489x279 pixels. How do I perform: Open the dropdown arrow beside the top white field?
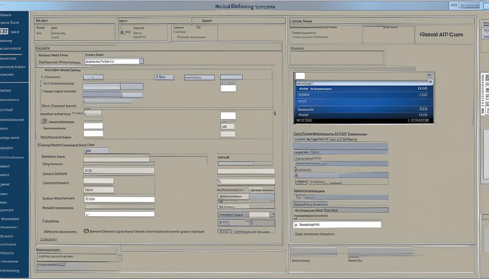[142, 61]
